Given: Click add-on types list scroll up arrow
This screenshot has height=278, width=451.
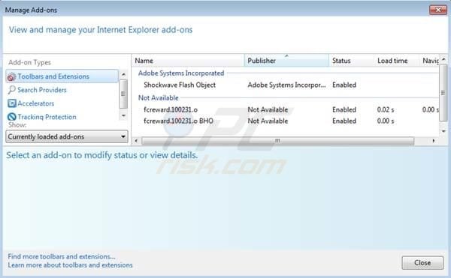Looking at the screenshot, I should tap(123, 74).
